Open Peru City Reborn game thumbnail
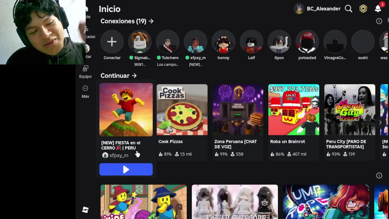The image size is (389, 219). tap(350, 109)
